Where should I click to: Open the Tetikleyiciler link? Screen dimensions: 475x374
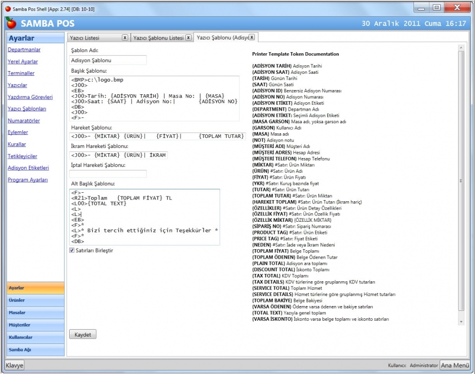point(22,156)
